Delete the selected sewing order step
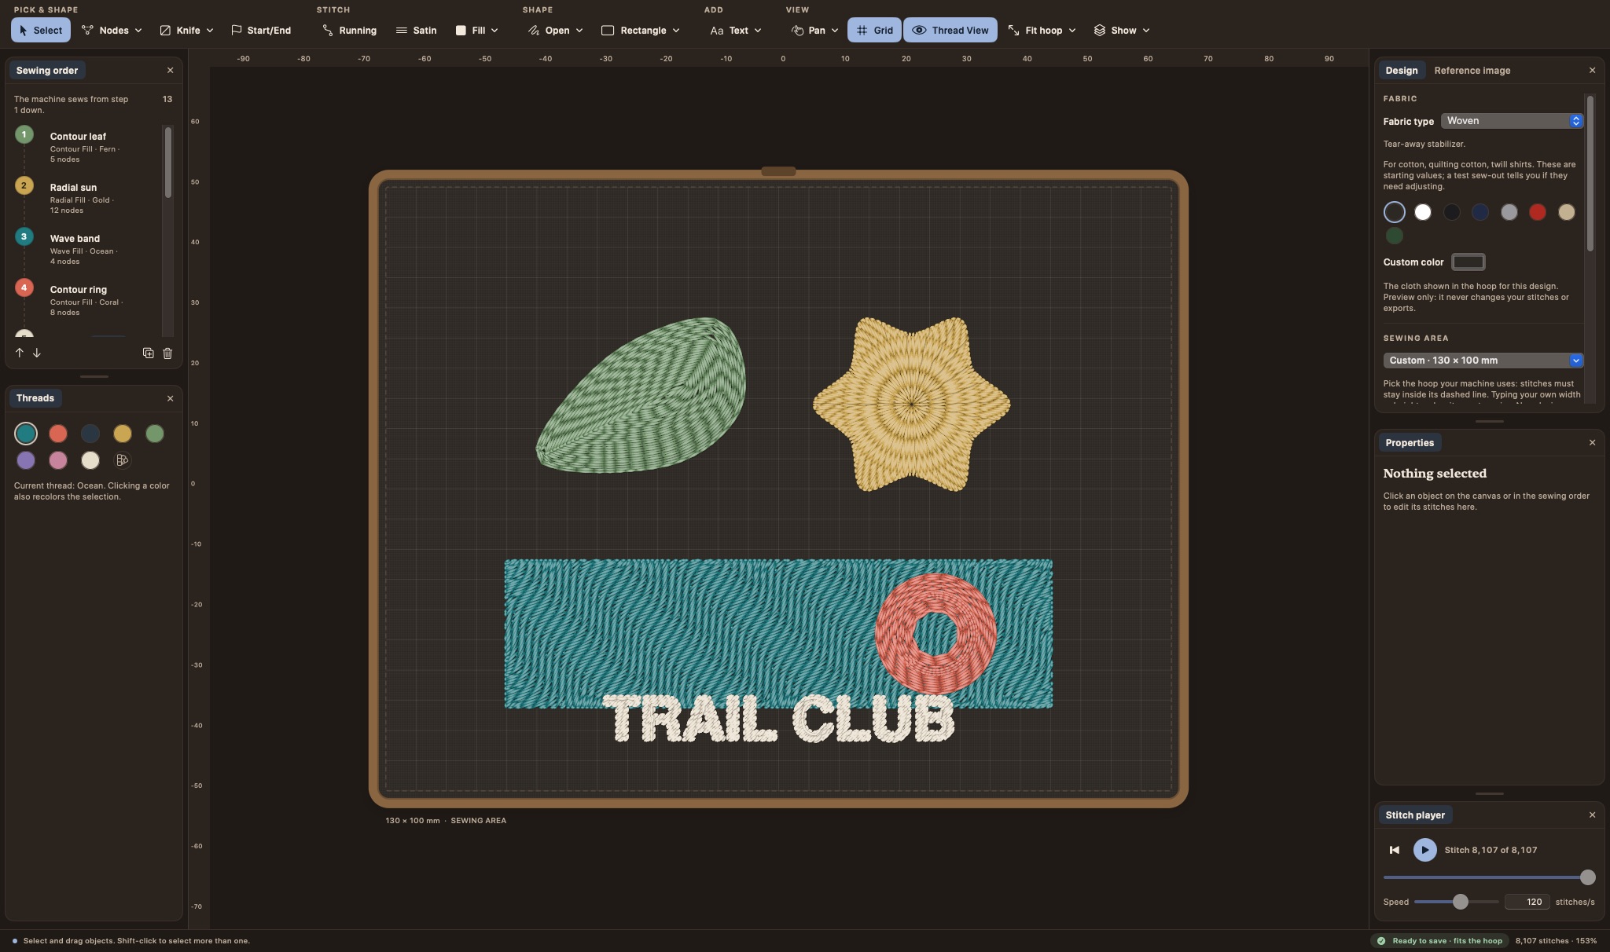The width and height of the screenshot is (1610, 952). click(x=167, y=353)
